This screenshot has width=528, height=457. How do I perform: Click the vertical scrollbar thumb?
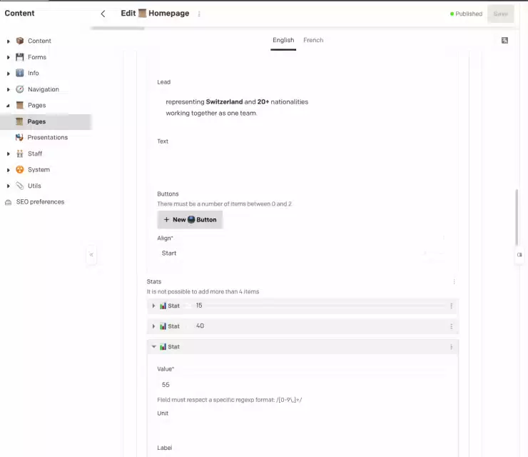click(x=517, y=218)
